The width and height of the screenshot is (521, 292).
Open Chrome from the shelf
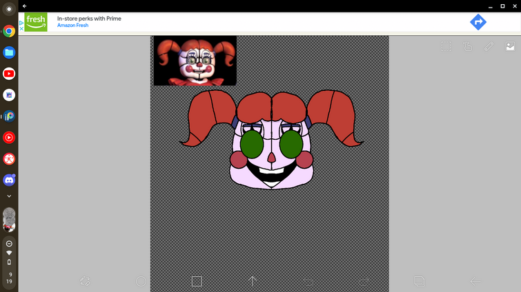(x=9, y=31)
